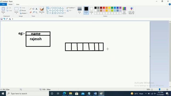The image size is (171, 96).
Task: Launch Edit with Paint 3D
Action: click(x=131, y=10)
